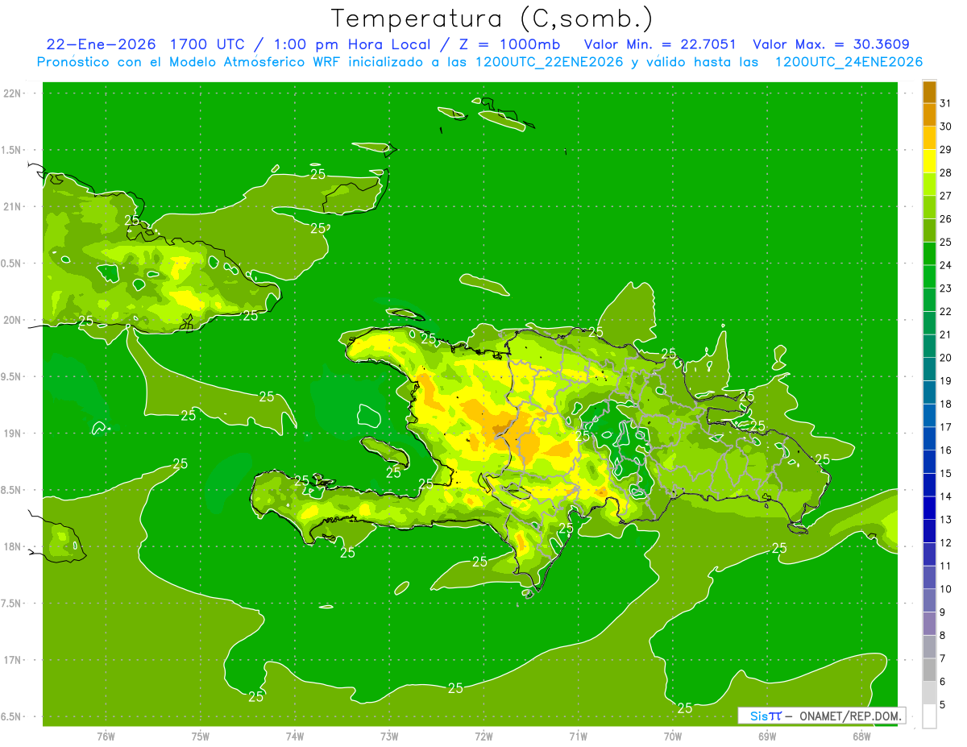
Task: Click the "74W" longitude axis label
Action: 294,737
